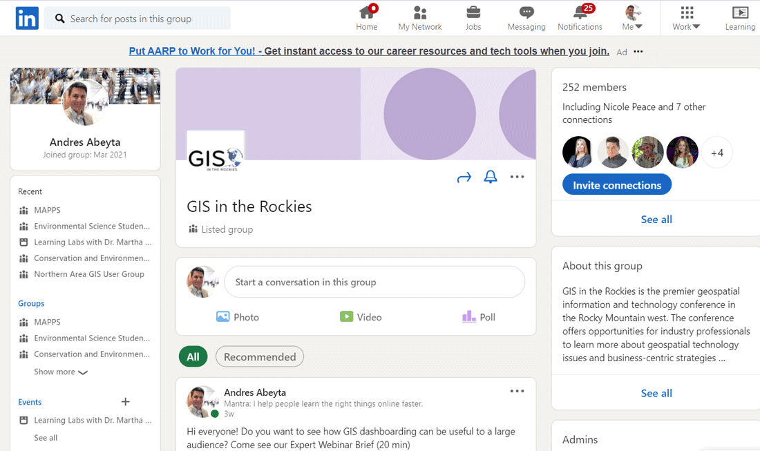The width and height of the screenshot is (760, 451).
Task: Open the AARP ad link
Action: click(x=369, y=51)
